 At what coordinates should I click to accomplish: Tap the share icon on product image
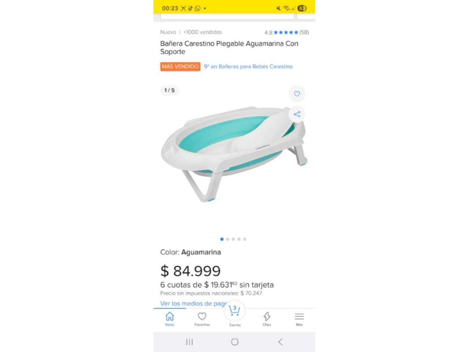tap(297, 114)
